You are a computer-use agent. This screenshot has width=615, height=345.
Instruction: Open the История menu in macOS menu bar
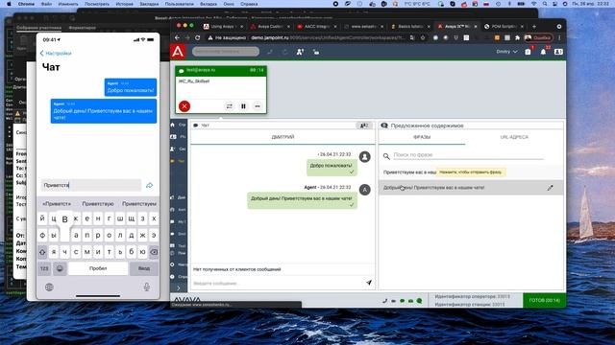pos(124,4)
